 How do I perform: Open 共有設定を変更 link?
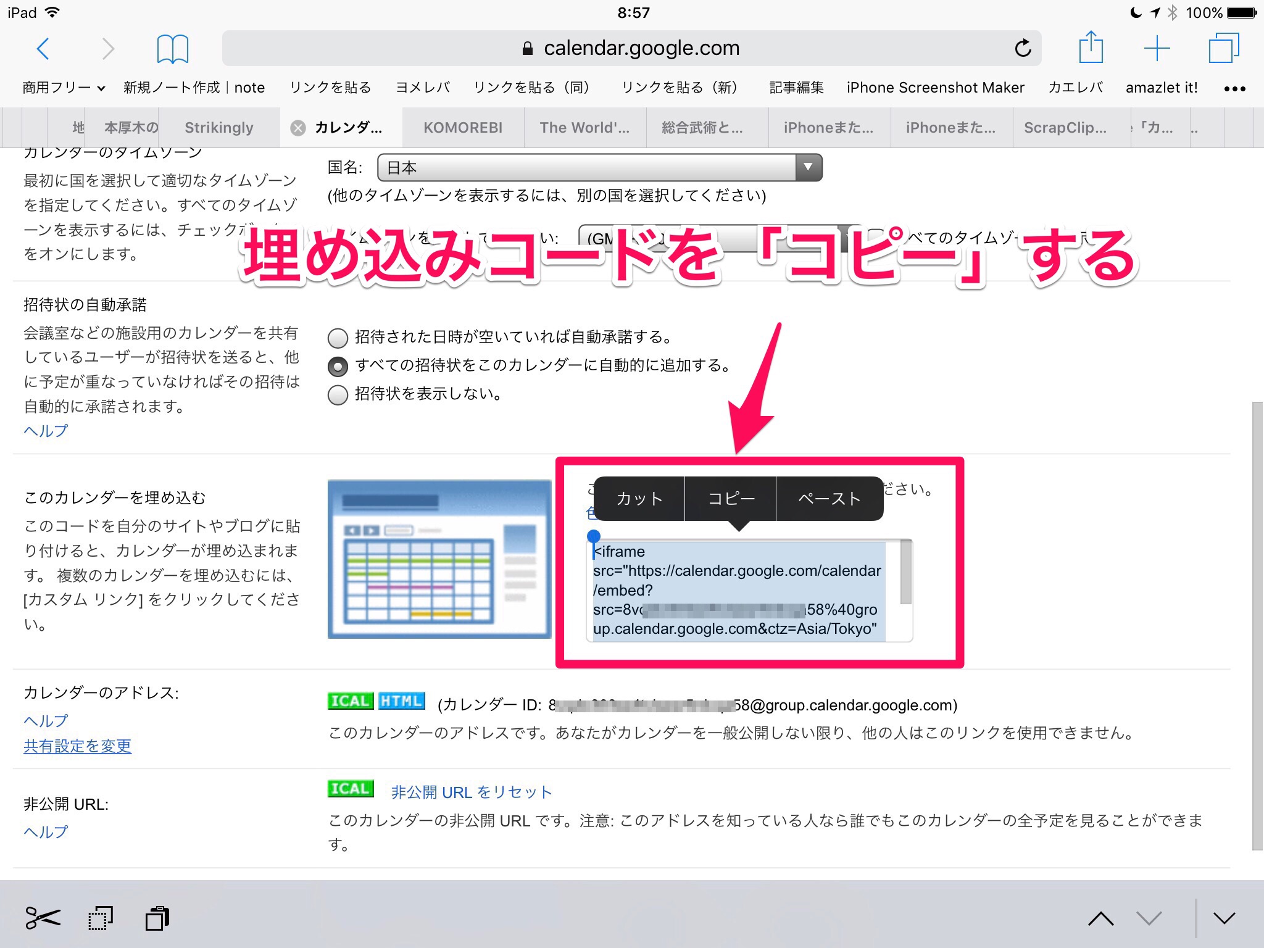click(x=77, y=746)
